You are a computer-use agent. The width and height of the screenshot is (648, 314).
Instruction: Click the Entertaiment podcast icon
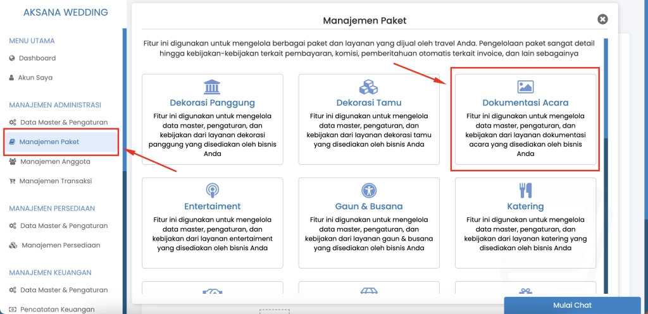click(x=212, y=191)
